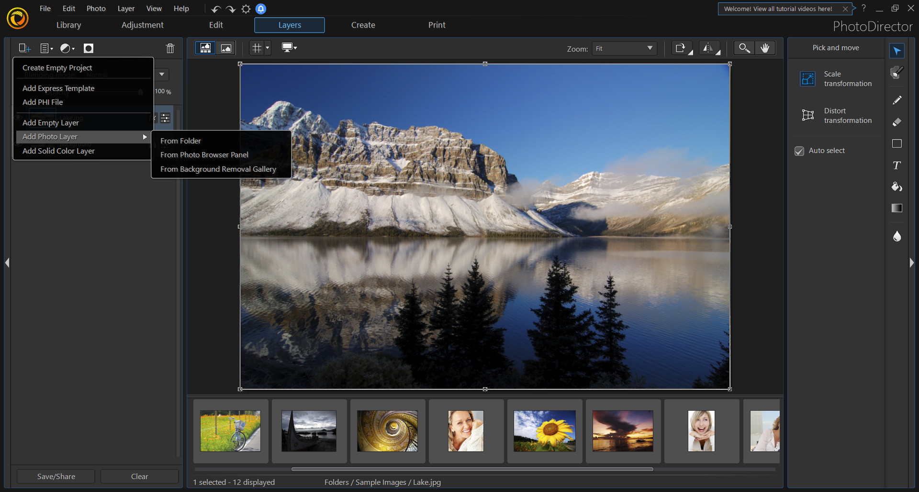Select the Text tool
919x492 pixels.
897,165
